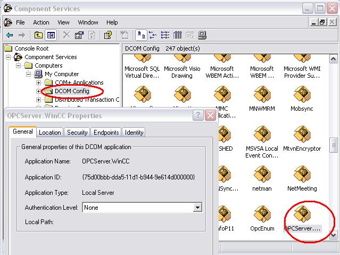
Task: Select the Component Services tree node
Action: coord(51,57)
